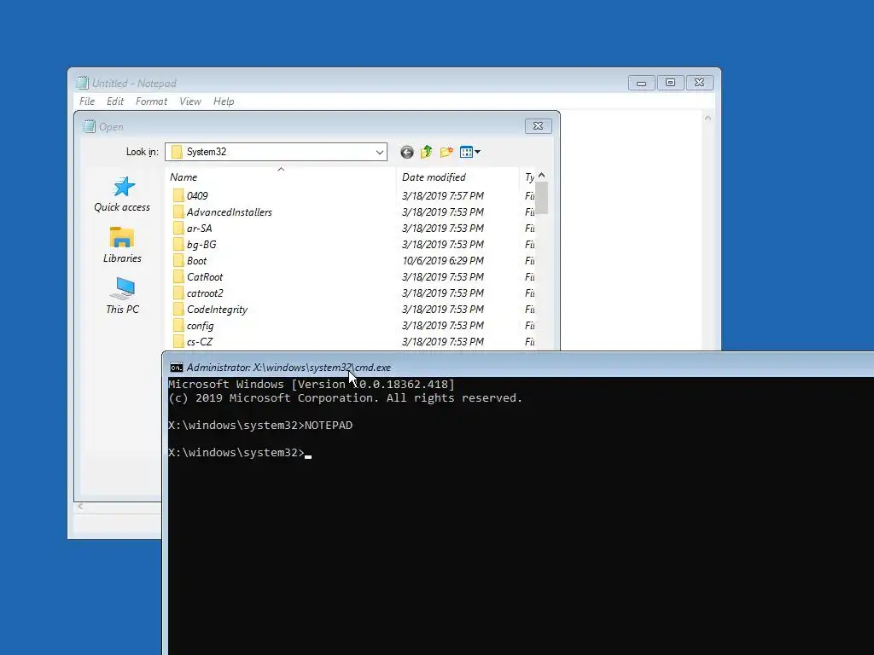
Task: Click the AdvancedInstallers folder icon
Action: pyautogui.click(x=178, y=212)
